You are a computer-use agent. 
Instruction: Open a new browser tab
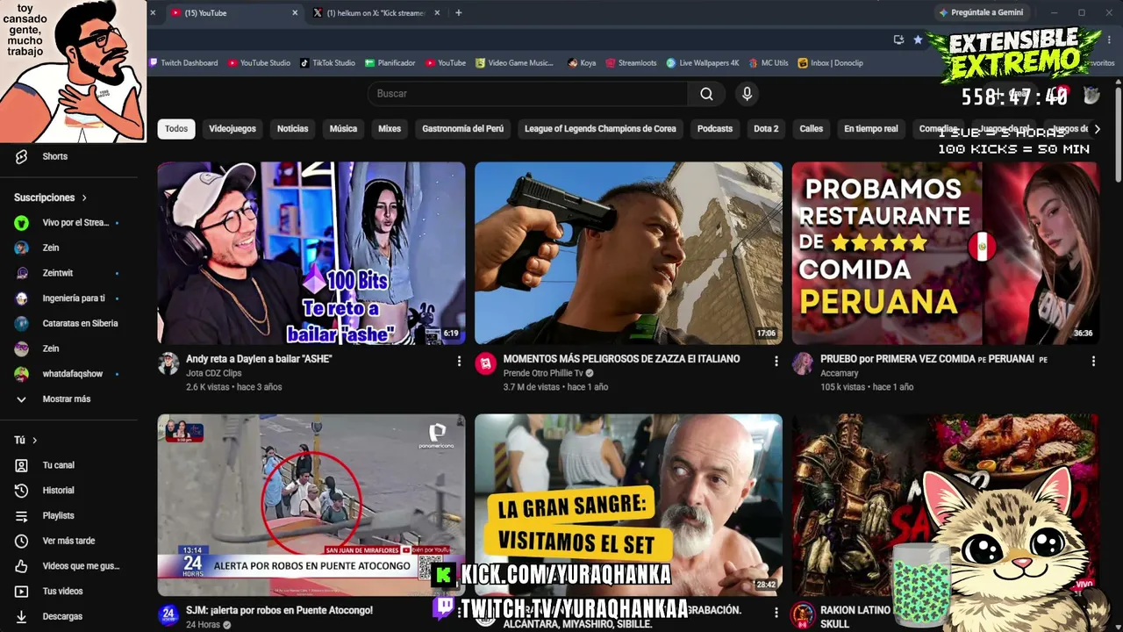[458, 13]
